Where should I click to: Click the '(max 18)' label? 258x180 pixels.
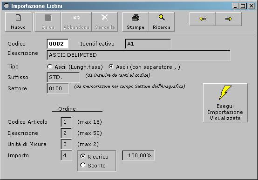tap(90, 122)
